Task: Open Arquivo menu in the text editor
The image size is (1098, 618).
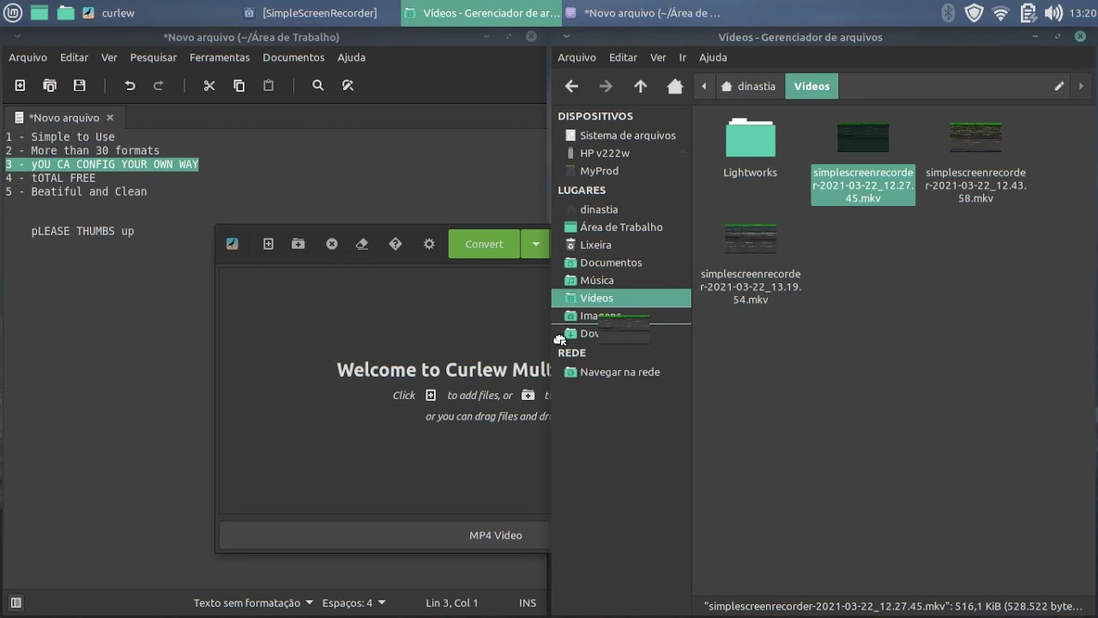Action: click(x=27, y=58)
